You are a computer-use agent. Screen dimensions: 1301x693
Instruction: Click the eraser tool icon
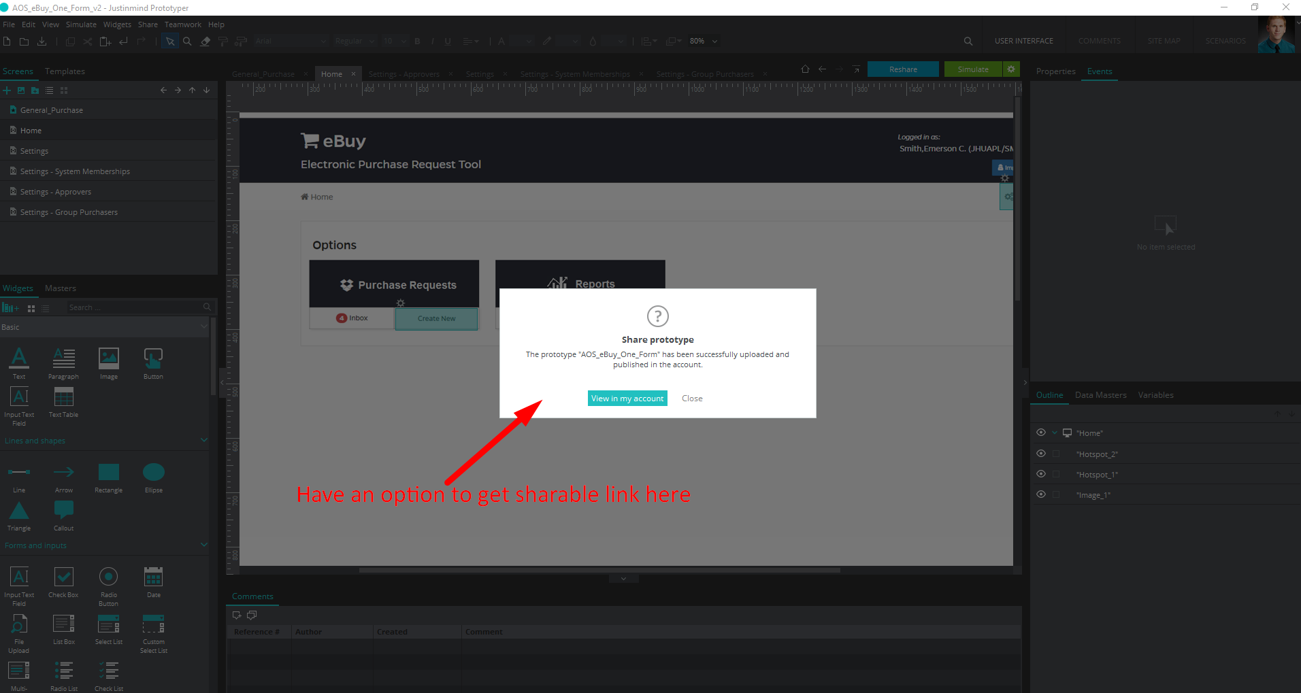click(205, 41)
